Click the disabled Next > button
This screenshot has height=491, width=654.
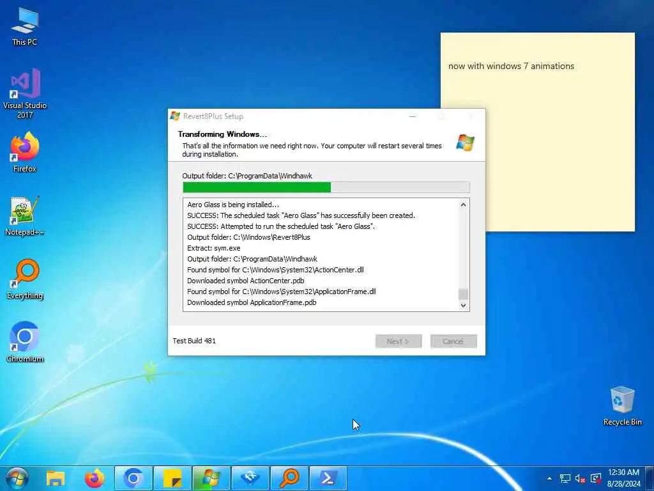(399, 341)
